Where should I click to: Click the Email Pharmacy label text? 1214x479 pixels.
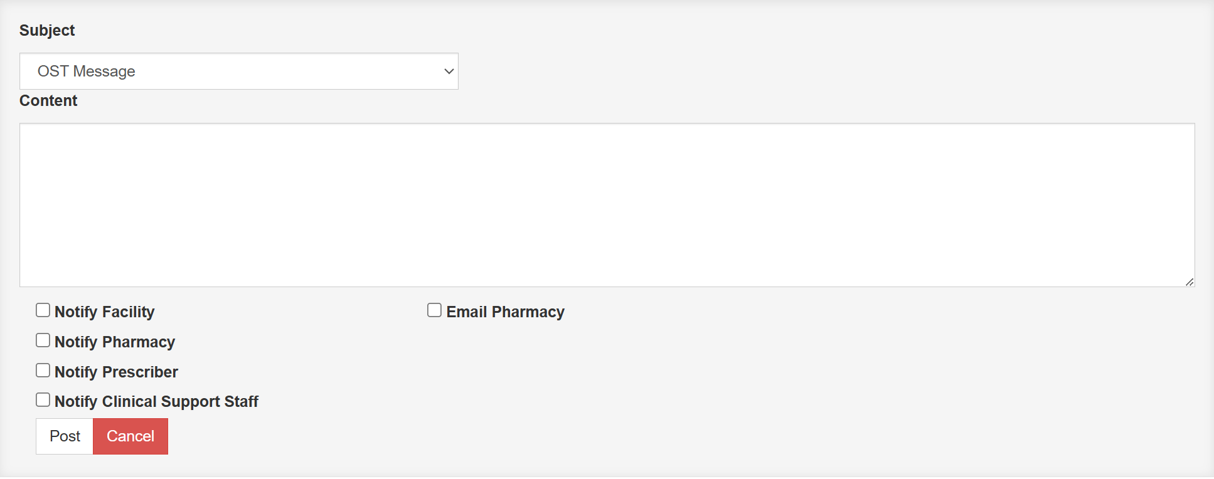(504, 311)
